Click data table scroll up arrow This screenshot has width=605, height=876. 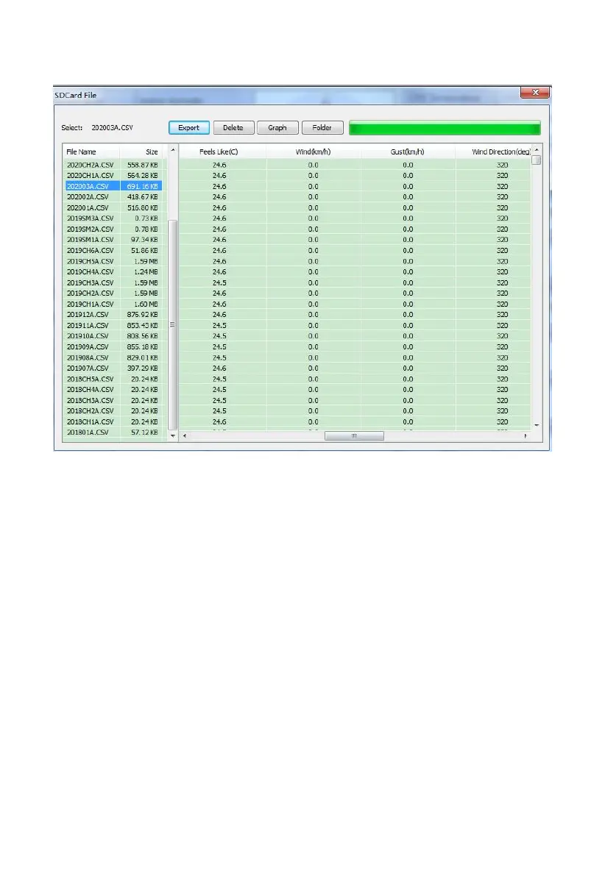point(537,150)
